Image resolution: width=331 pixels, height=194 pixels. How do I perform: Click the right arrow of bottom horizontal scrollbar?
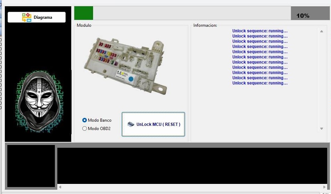[324, 187]
